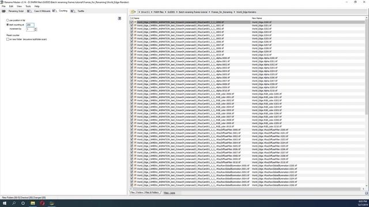Uncheck the file row ending _0001.tif
The image size is (369, 207).
pyautogui.click(x=132, y=25)
